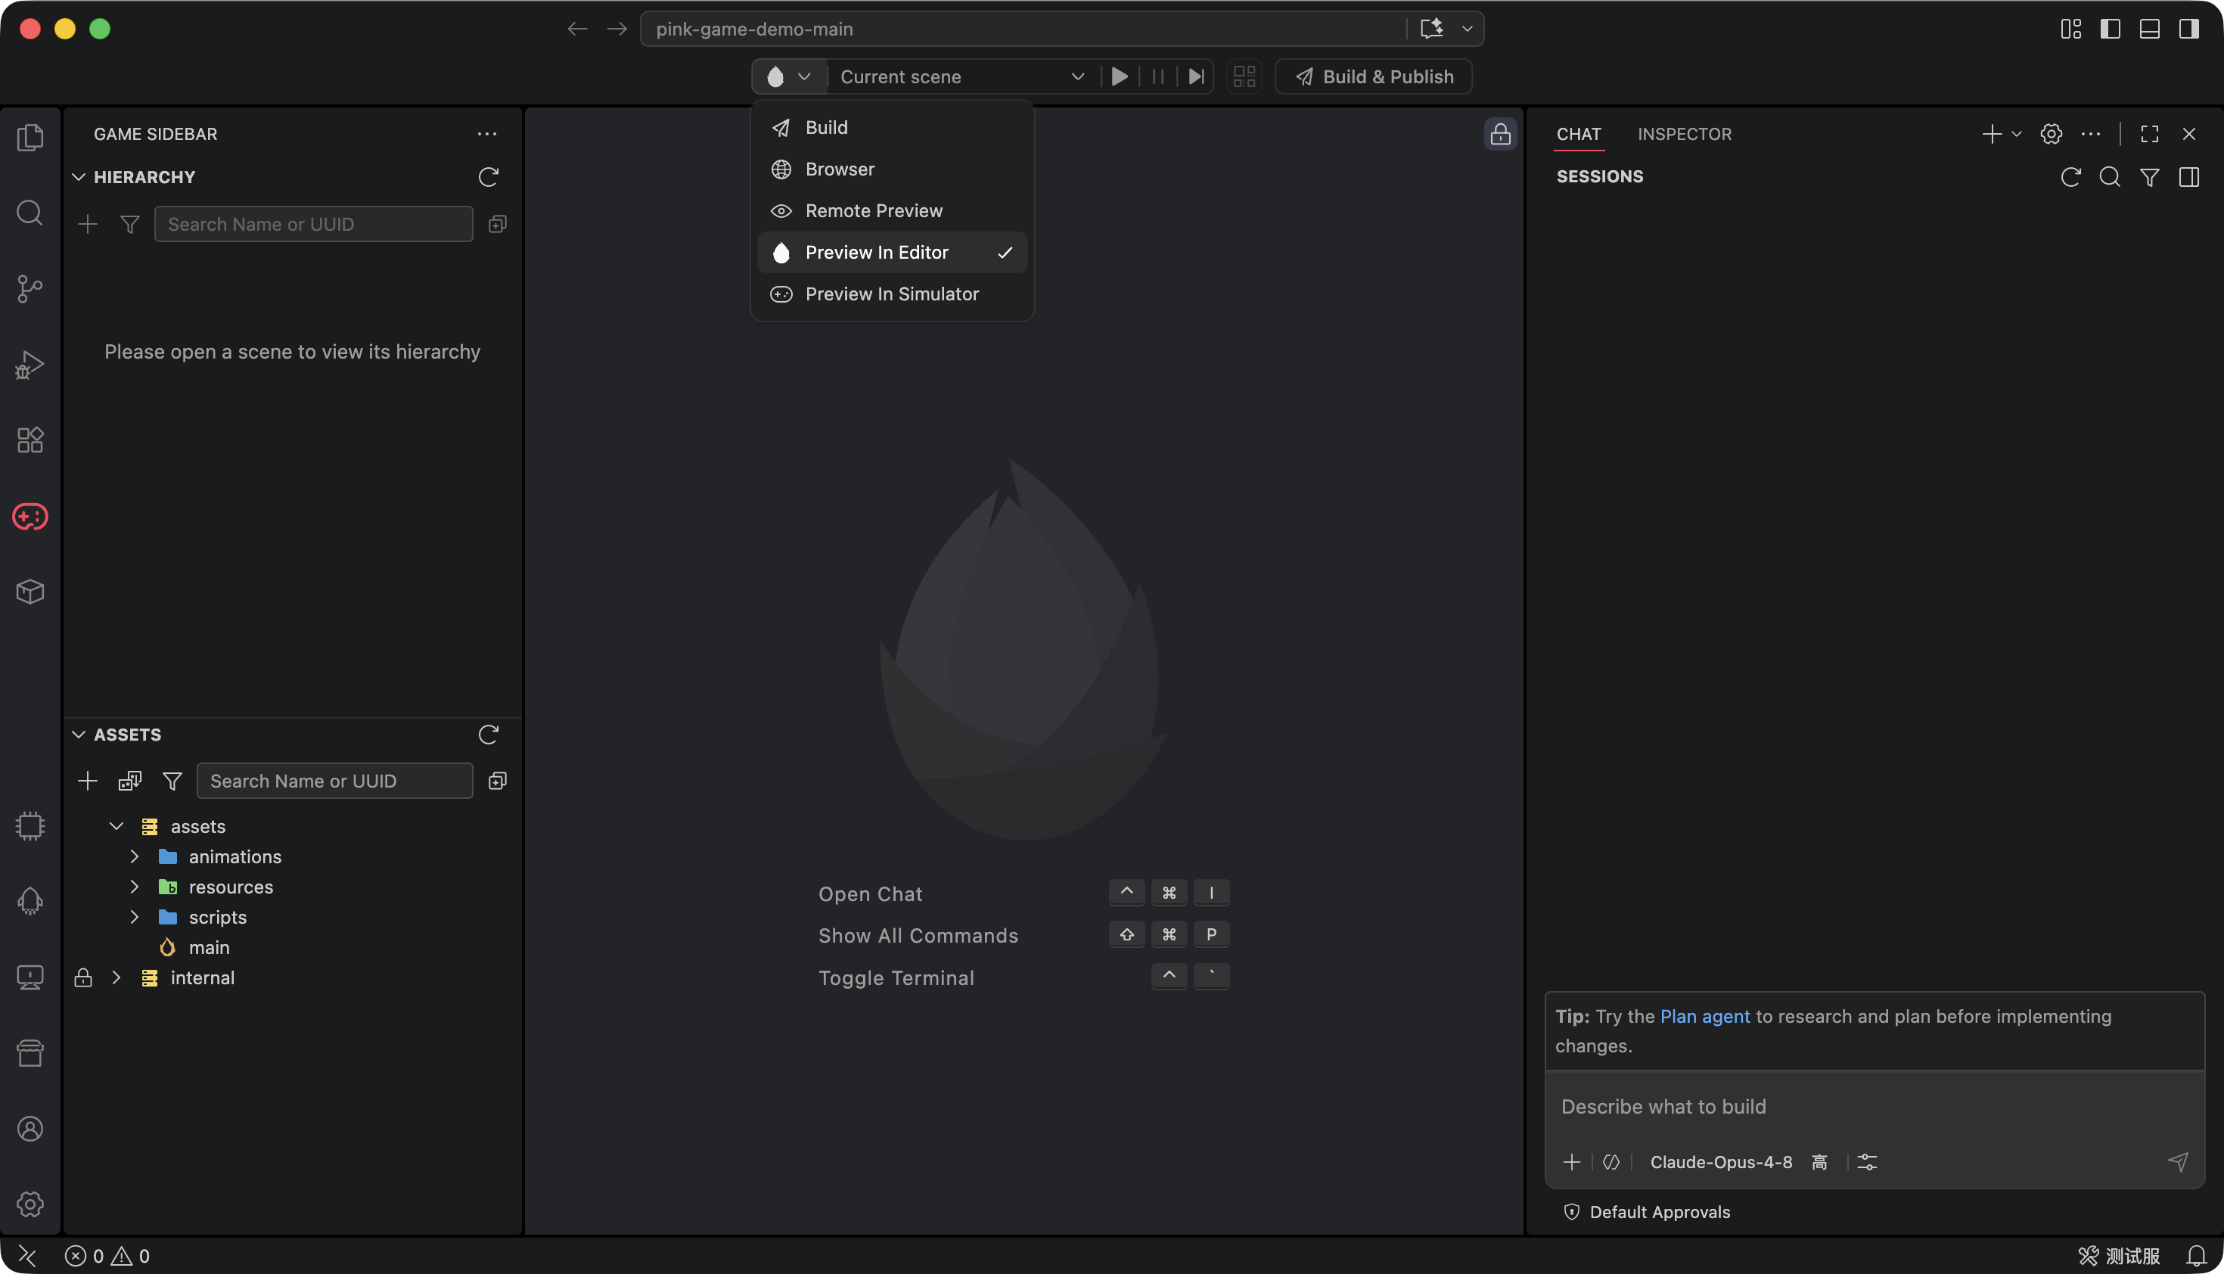Add a new node in Hierarchy
This screenshot has width=2224, height=1274.
click(x=88, y=224)
